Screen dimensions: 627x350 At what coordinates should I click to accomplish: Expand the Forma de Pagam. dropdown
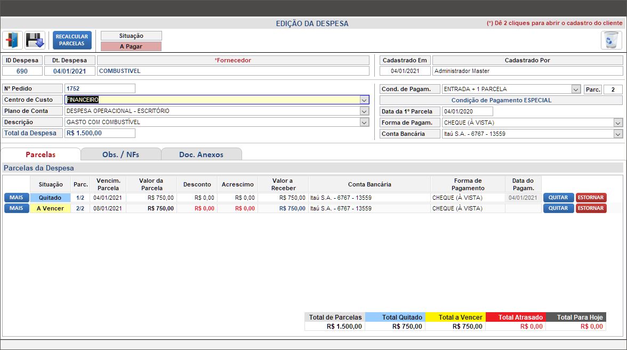(x=618, y=123)
